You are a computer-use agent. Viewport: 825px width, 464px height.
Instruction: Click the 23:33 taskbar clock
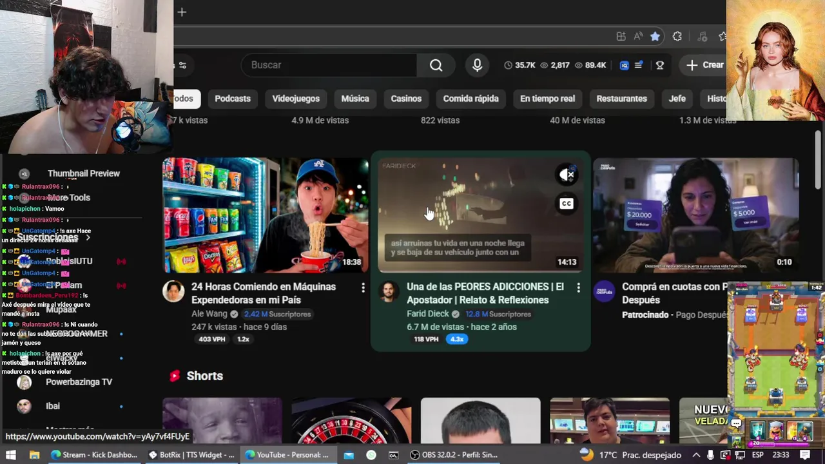[781, 455]
